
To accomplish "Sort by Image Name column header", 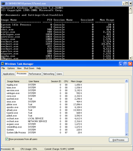I will tap(16, 81).
